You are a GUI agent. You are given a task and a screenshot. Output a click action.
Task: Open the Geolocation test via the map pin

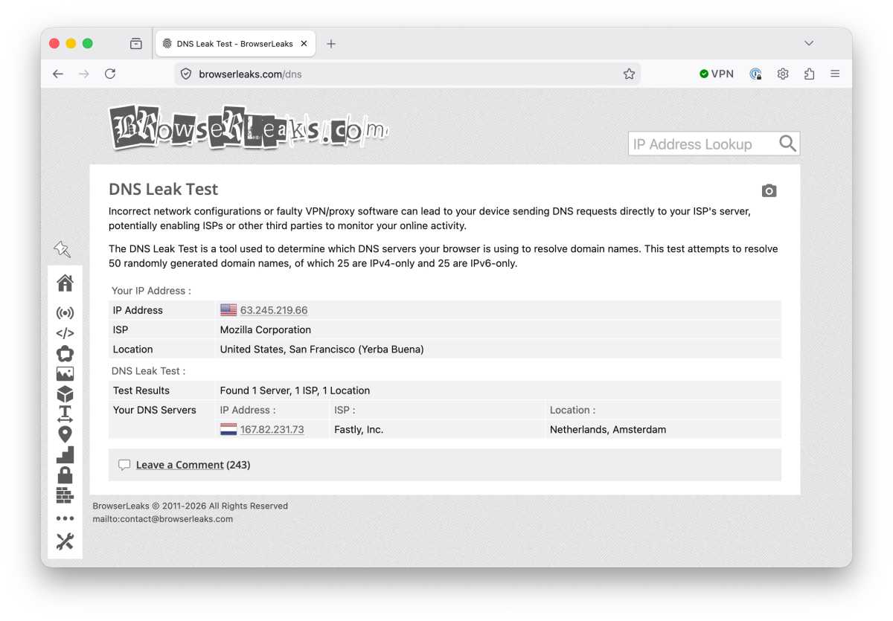pos(65,434)
